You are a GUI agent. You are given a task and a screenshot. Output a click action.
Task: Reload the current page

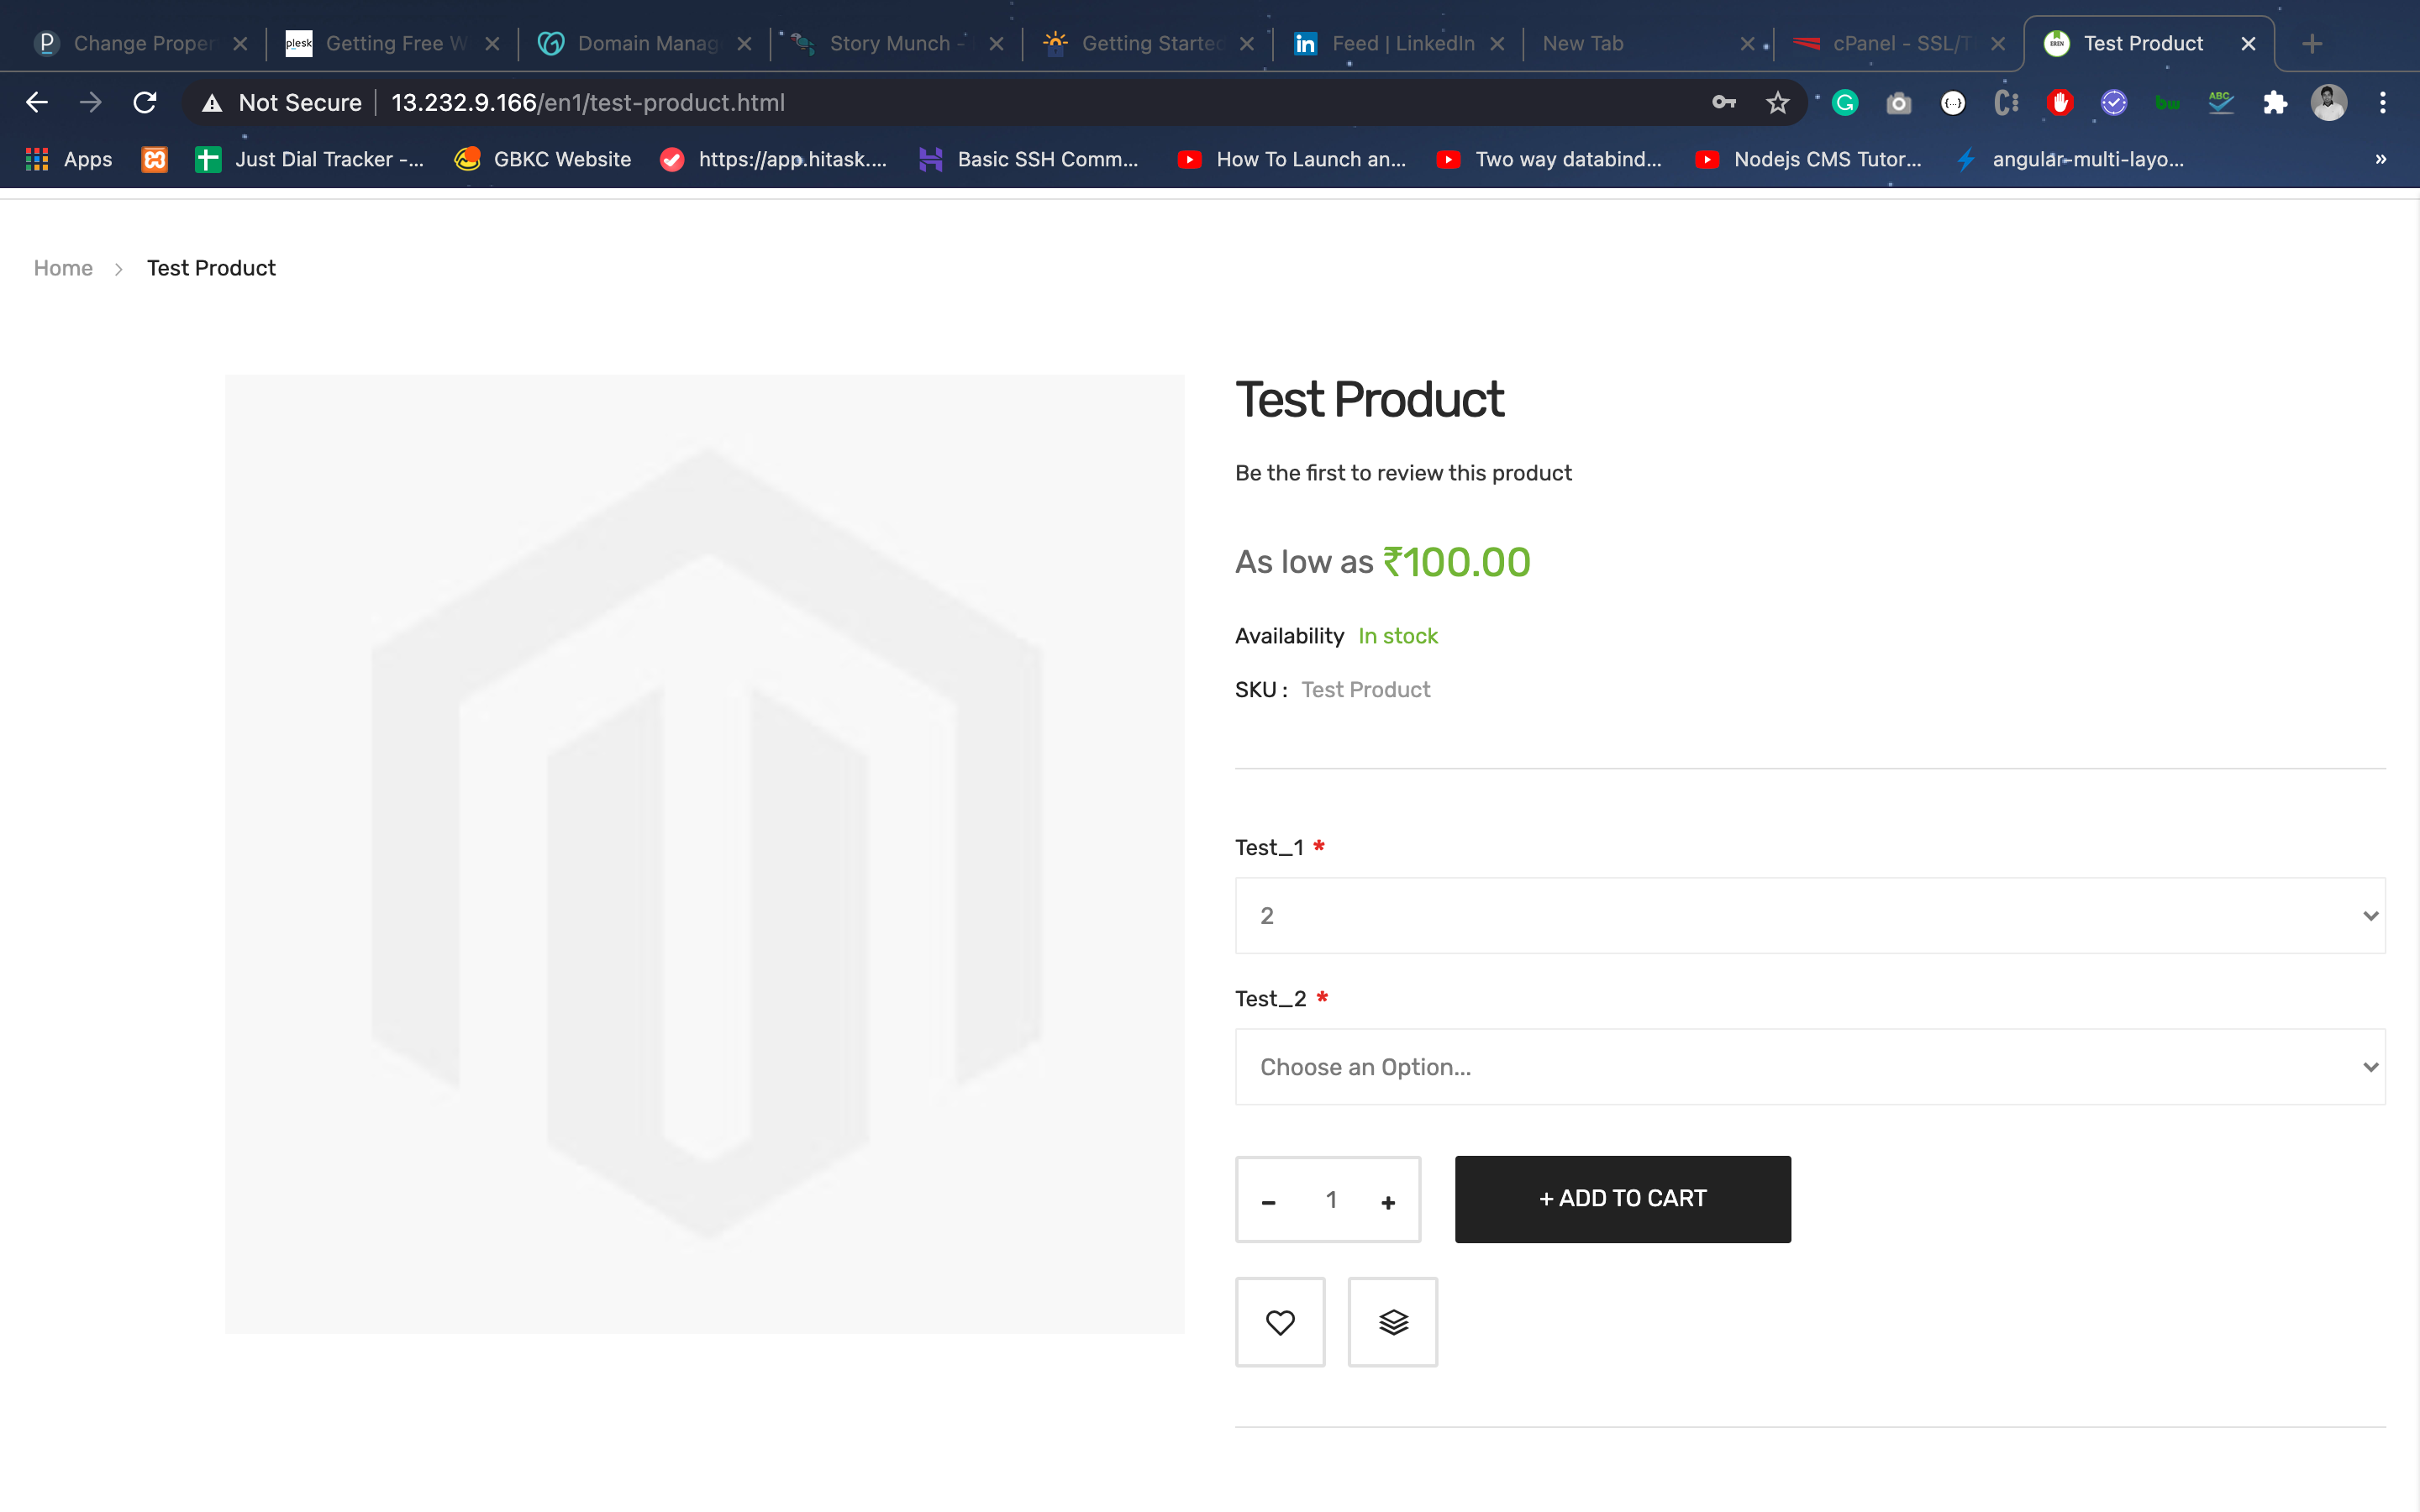coord(145,103)
